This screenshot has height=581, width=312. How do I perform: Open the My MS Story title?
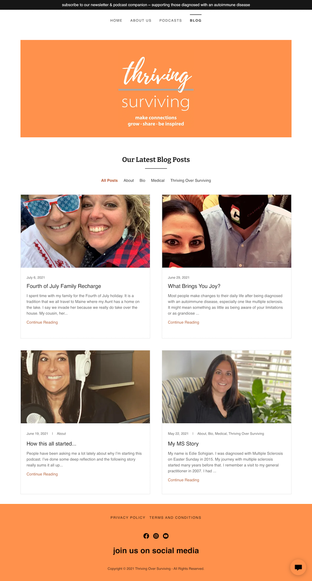point(183,444)
